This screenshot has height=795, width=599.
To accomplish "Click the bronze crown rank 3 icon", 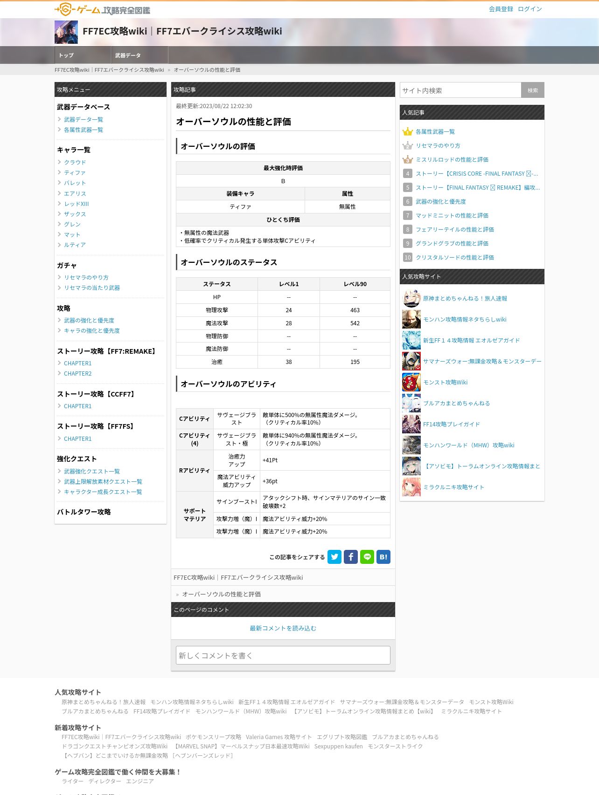I will (408, 159).
